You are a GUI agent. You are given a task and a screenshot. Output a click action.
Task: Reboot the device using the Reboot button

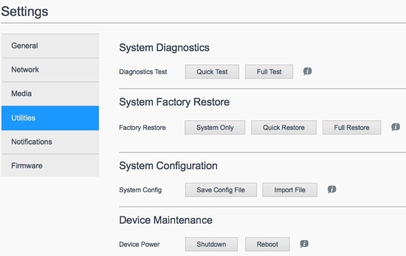(x=267, y=244)
